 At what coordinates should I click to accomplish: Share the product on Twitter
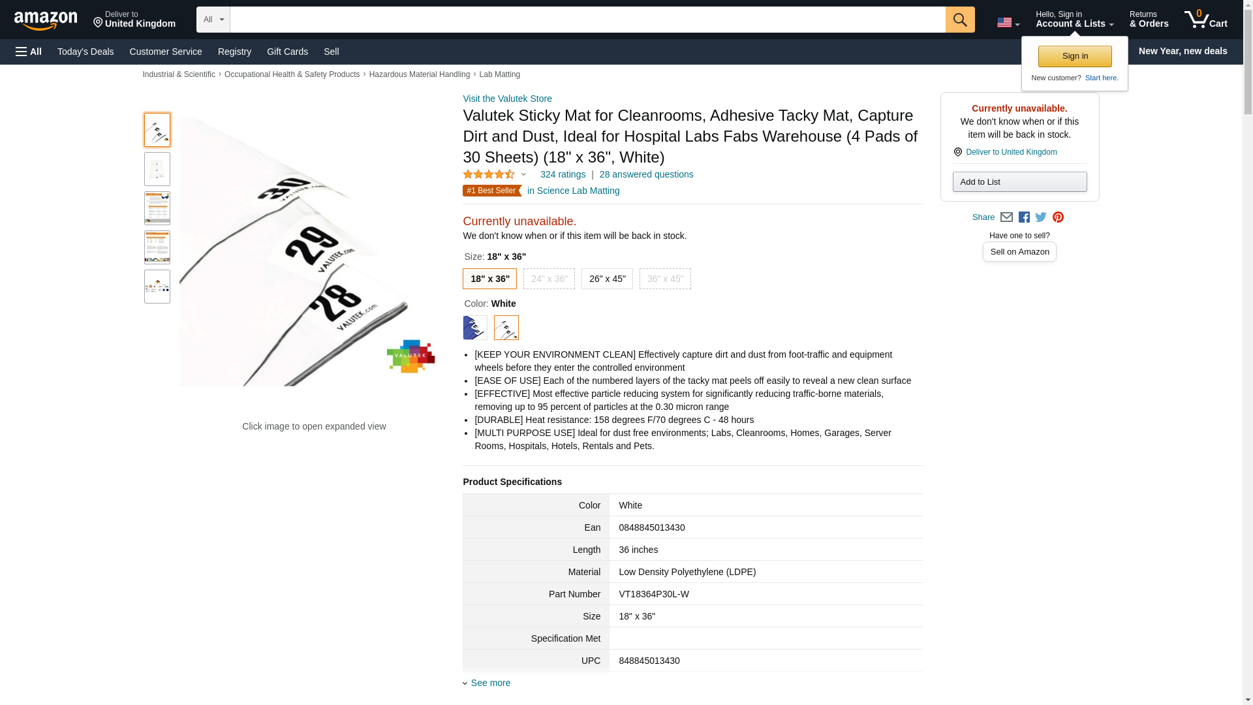[x=1041, y=217]
